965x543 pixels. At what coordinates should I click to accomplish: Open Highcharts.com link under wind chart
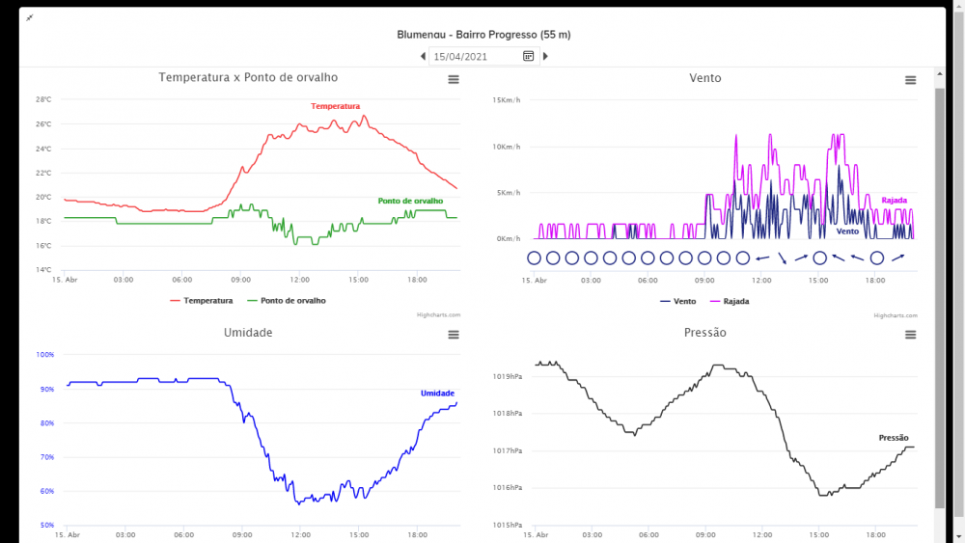(895, 315)
